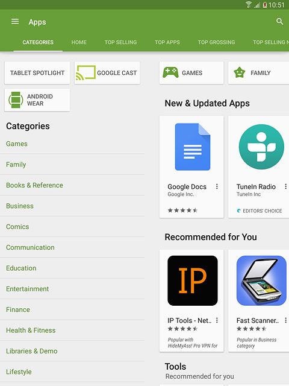Select Books & Reference category
Image resolution: width=289 pixels, height=386 pixels.
[34, 185]
